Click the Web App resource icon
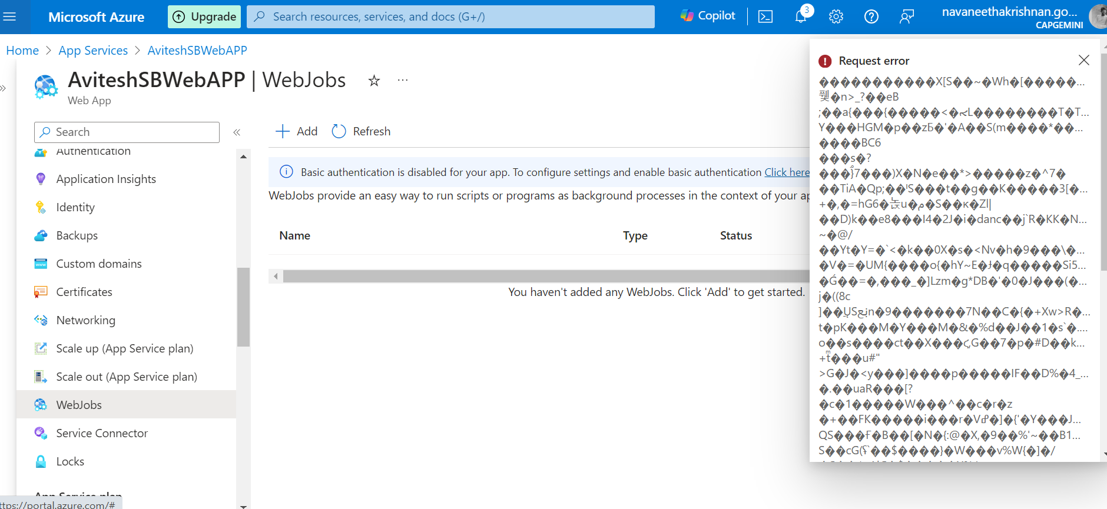The height and width of the screenshot is (509, 1107). coord(46,87)
